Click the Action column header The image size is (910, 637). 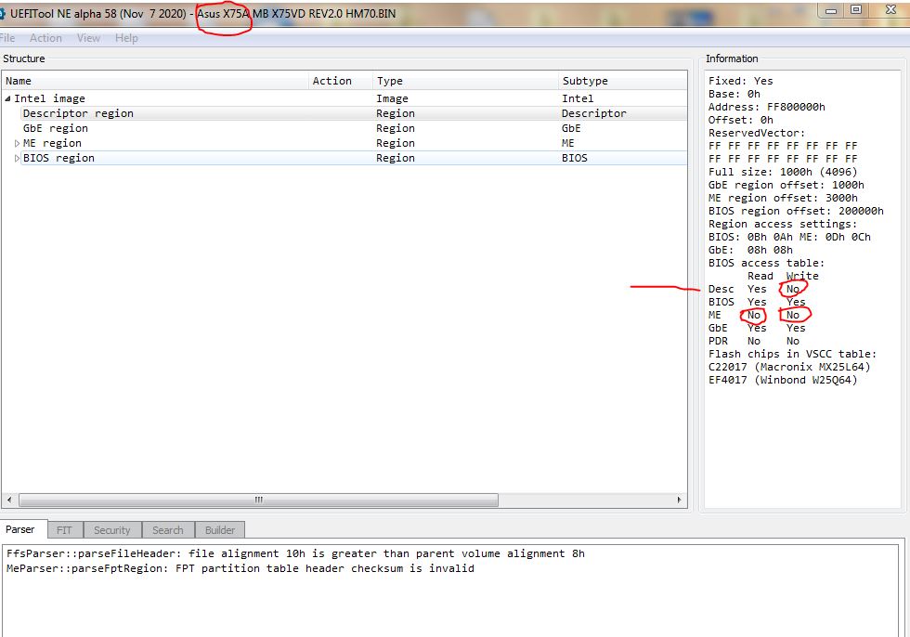[340, 81]
